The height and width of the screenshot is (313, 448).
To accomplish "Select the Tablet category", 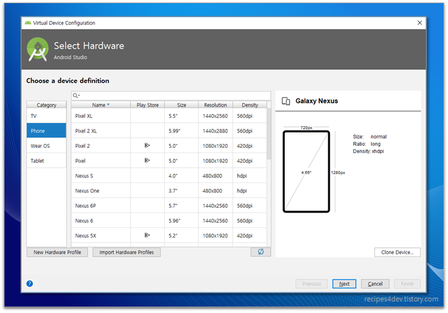I will tap(46, 161).
